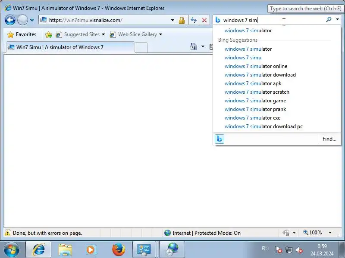Choose windows 7 simulator under Bing Suggestions
This screenshot has height=258, width=345.
(277, 49)
